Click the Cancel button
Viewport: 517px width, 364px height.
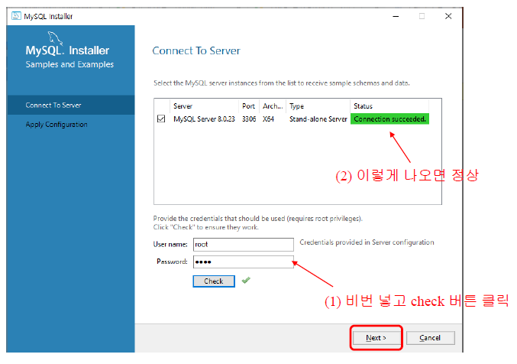coord(430,337)
